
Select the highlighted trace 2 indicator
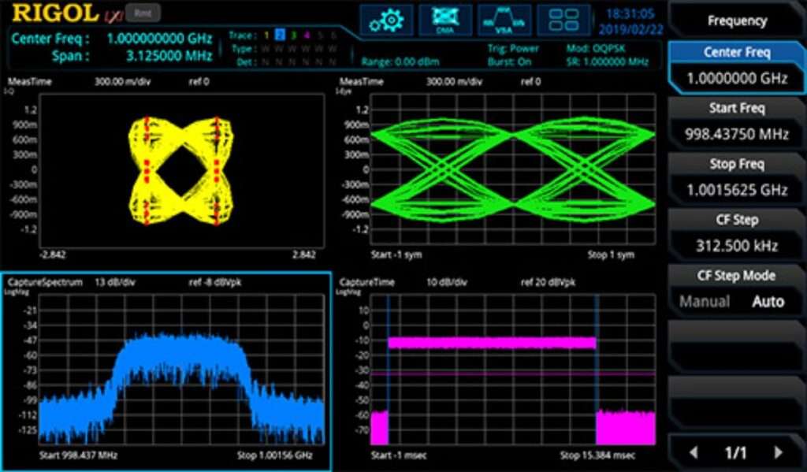280,35
